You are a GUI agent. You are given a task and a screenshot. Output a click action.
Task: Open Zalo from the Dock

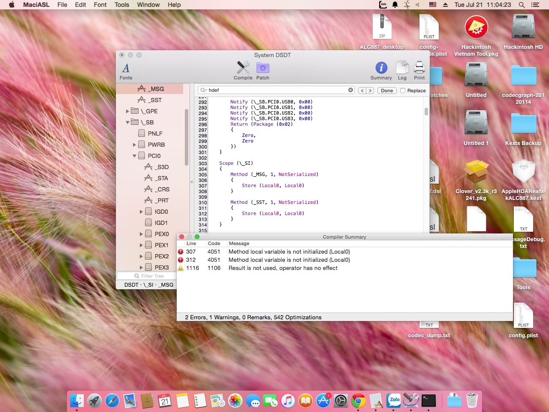pyautogui.click(x=393, y=401)
